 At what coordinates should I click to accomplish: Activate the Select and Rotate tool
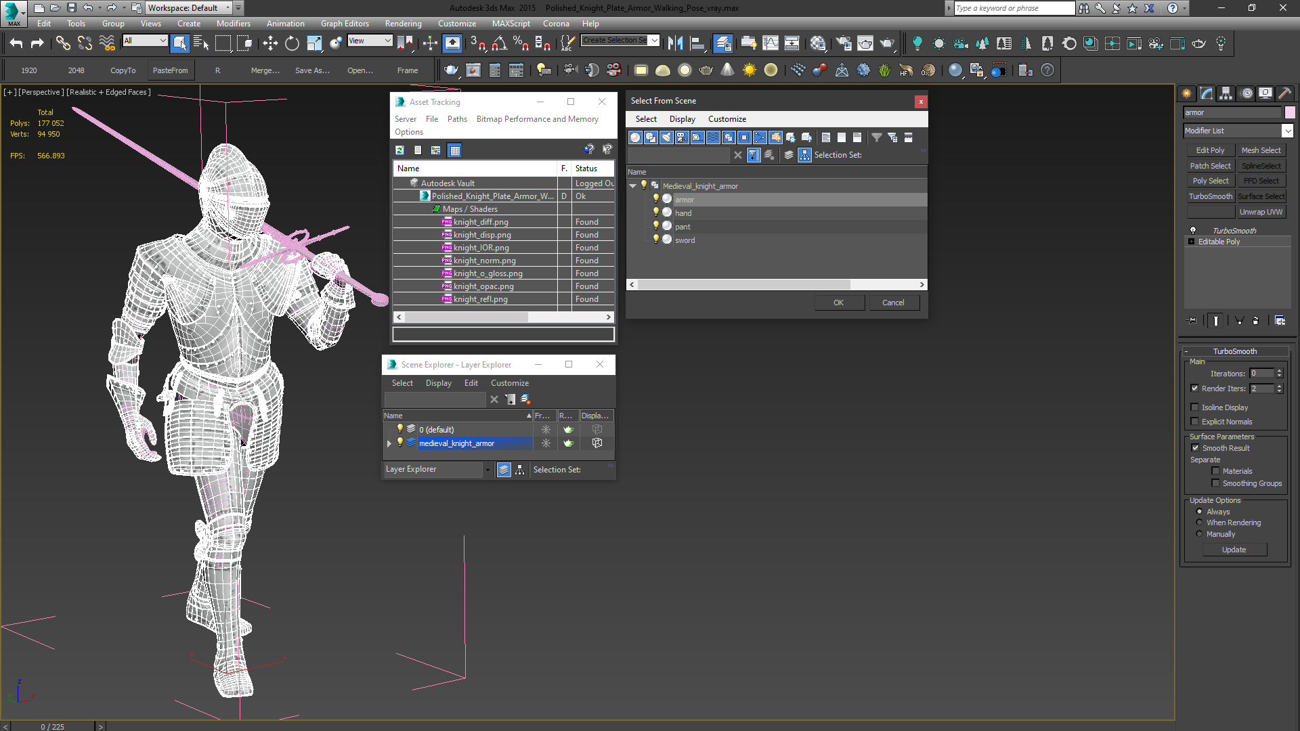pyautogui.click(x=292, y=43)
